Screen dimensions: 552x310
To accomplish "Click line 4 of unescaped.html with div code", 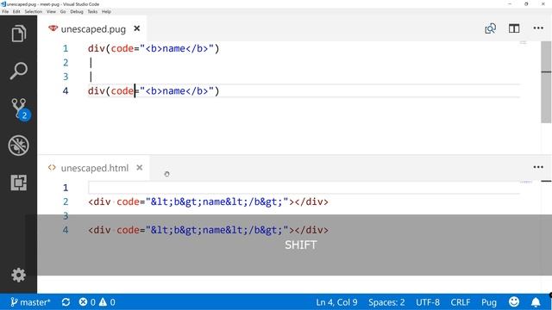I will (x=208, y=230).
